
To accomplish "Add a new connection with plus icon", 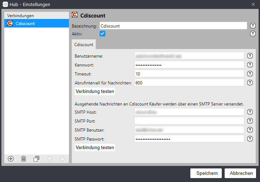I will pos(11,159).
